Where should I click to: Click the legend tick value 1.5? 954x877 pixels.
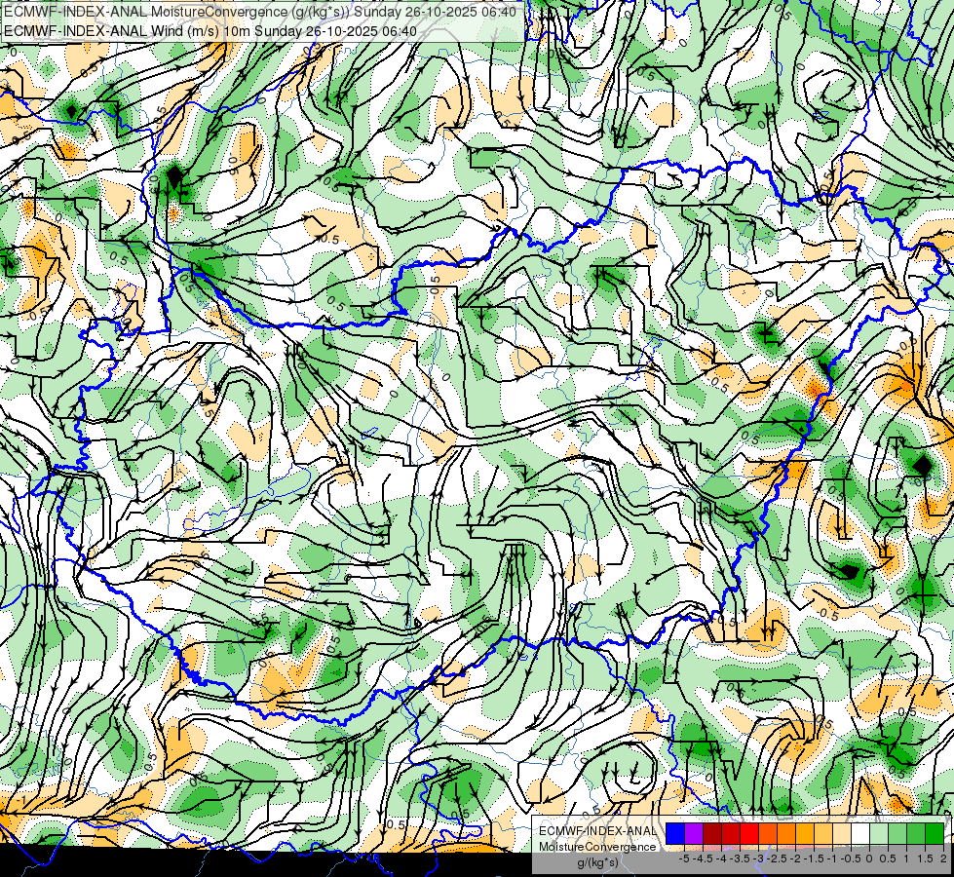point(924,858)
